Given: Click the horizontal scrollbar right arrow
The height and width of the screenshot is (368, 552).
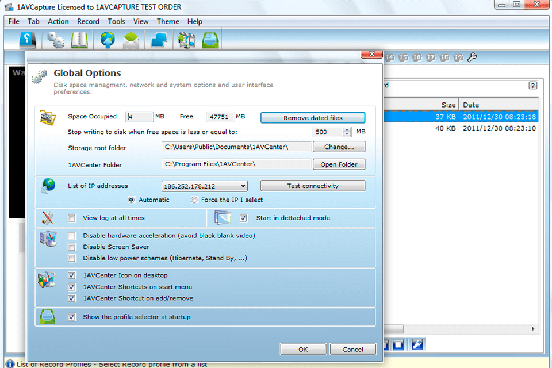Looking at the screenshot, I should pos(533,329).
